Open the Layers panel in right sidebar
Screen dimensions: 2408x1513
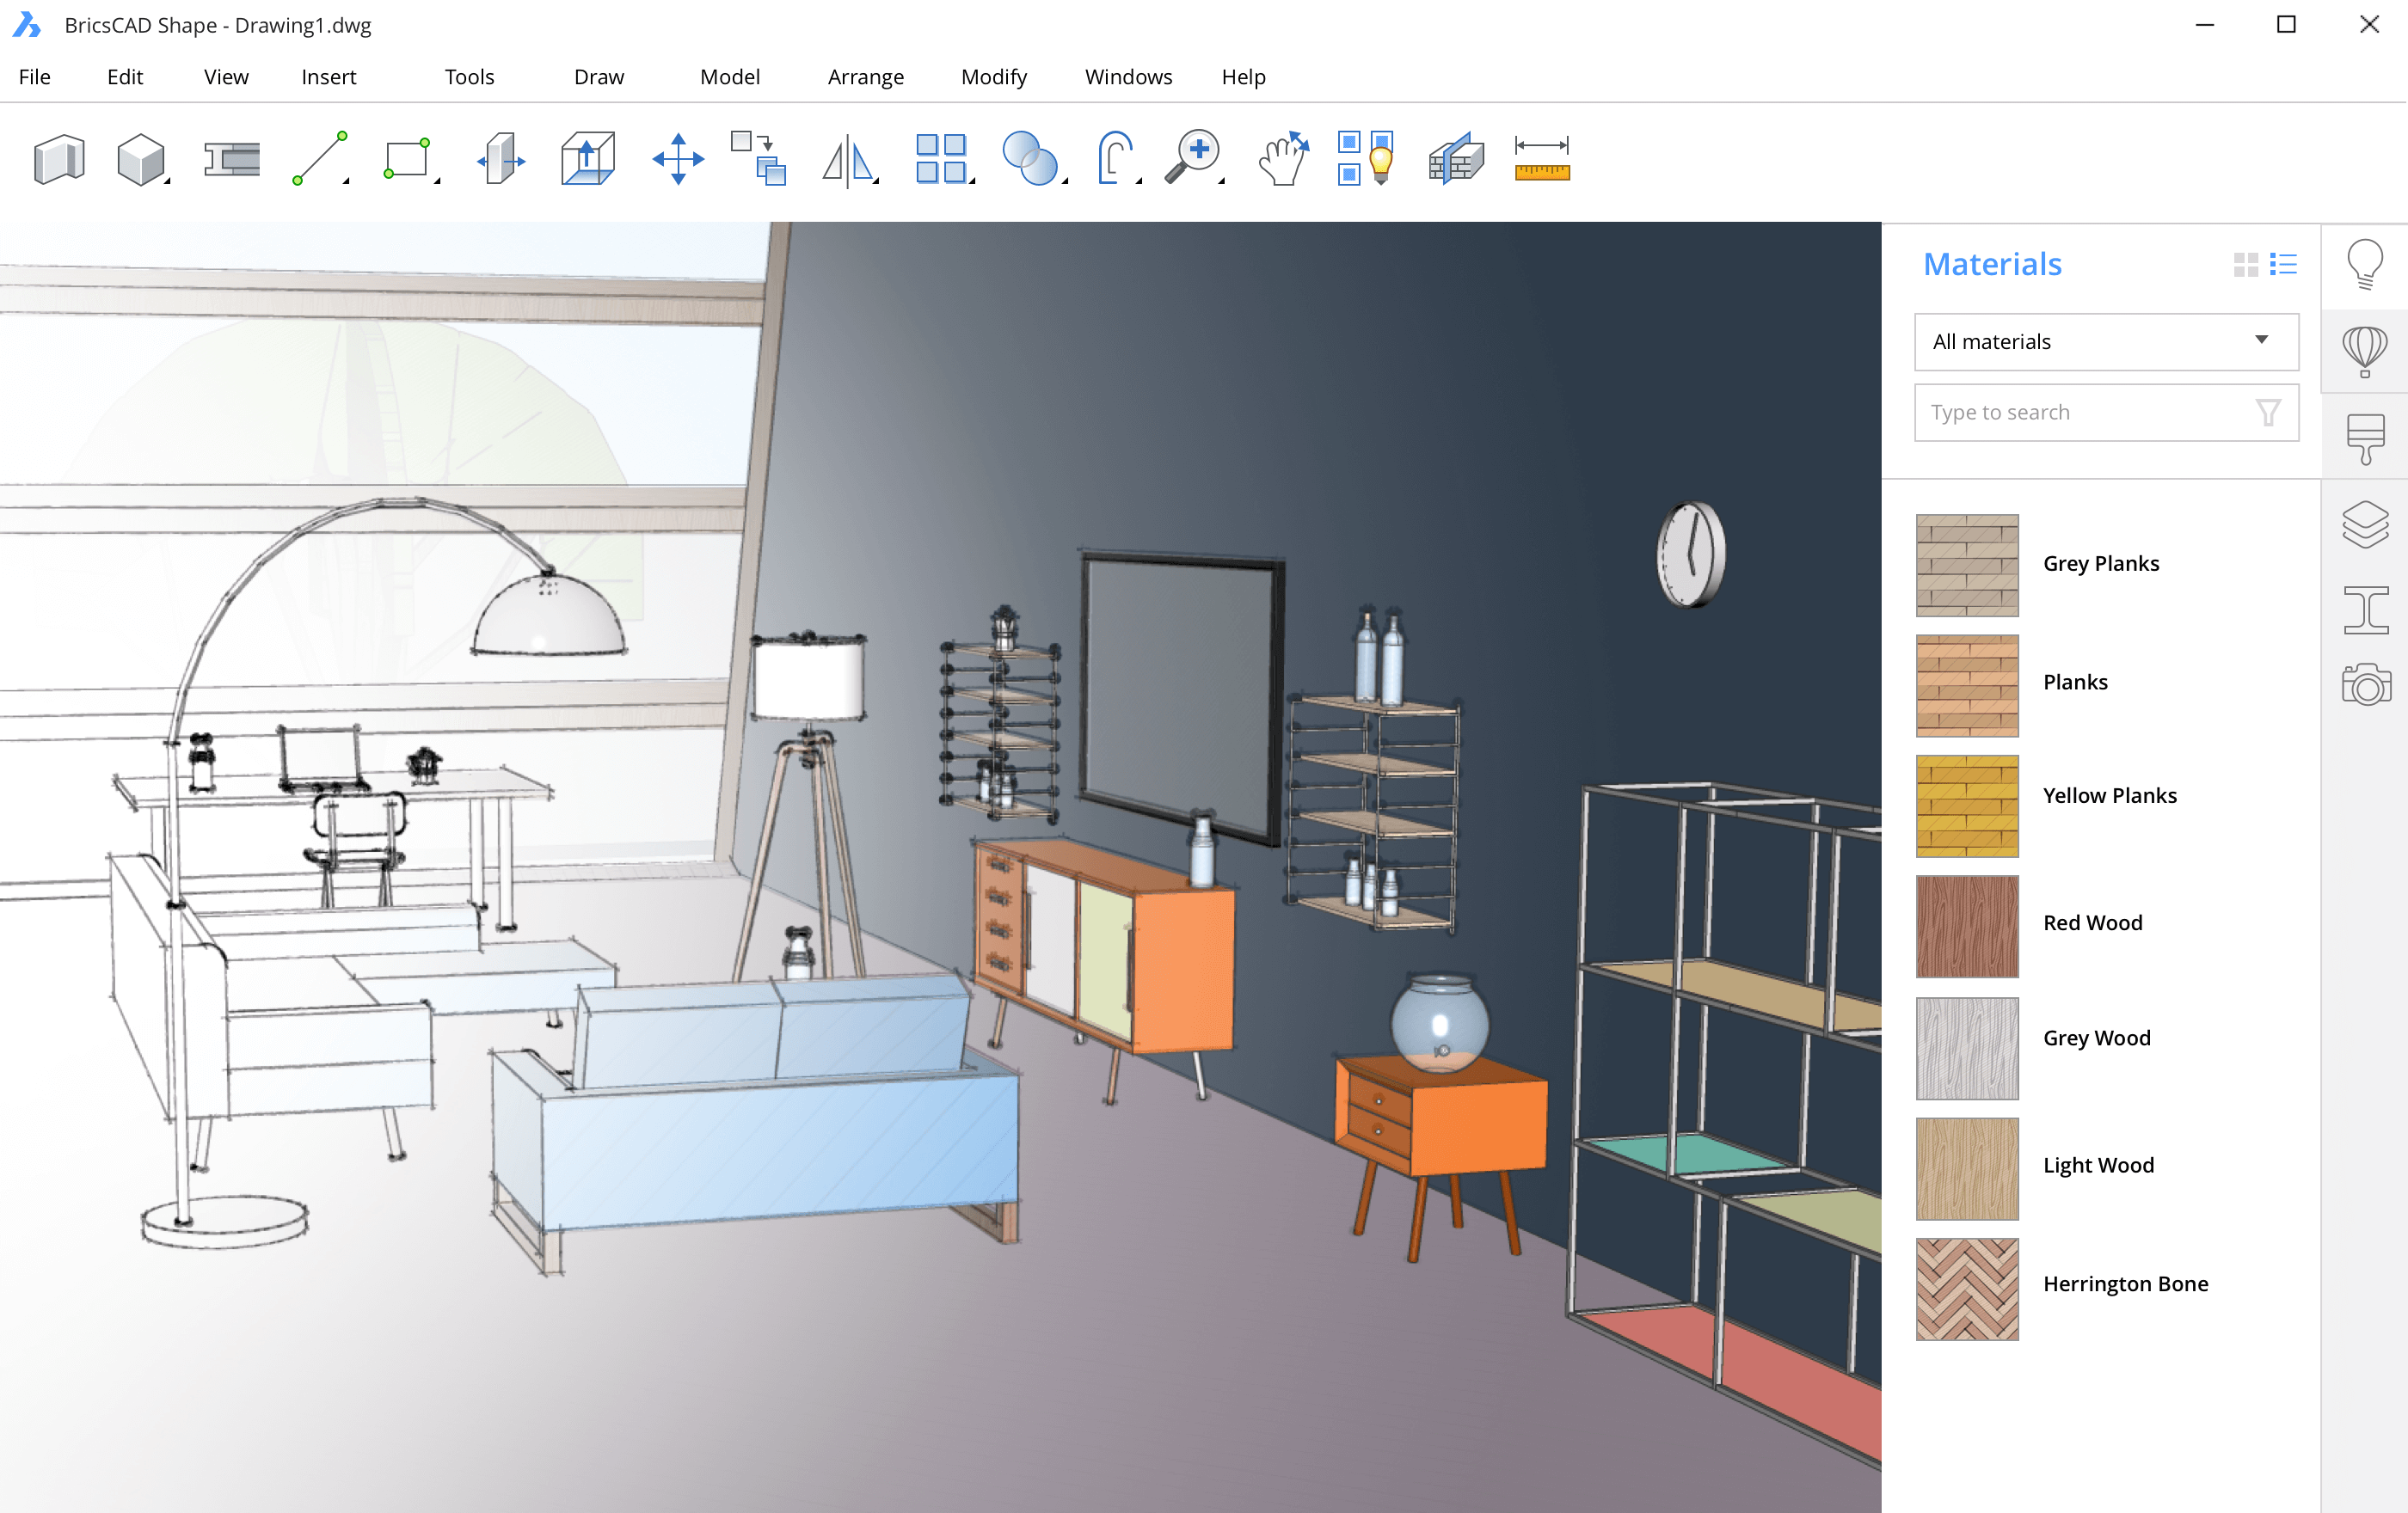[x=2366, y=523]
